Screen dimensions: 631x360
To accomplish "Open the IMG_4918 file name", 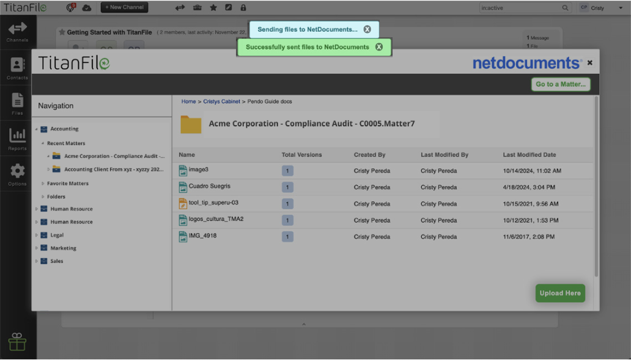I will [x=202, y=236].
